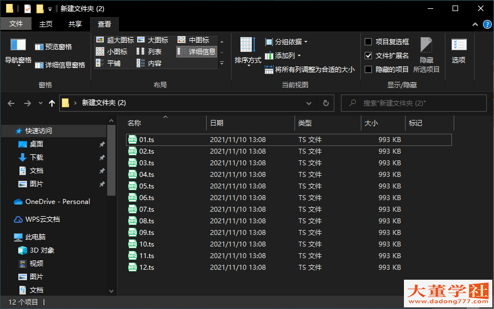Switch to the Home (主页) tab
The width and height of the screenshot is (494, 309).
46,24
